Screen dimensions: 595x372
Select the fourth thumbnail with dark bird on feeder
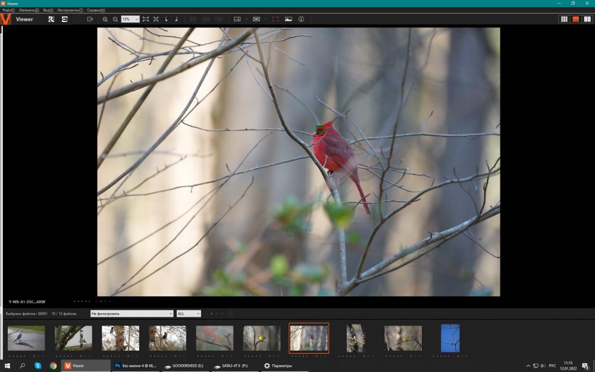pyautogui.click(x=167, y=338)
